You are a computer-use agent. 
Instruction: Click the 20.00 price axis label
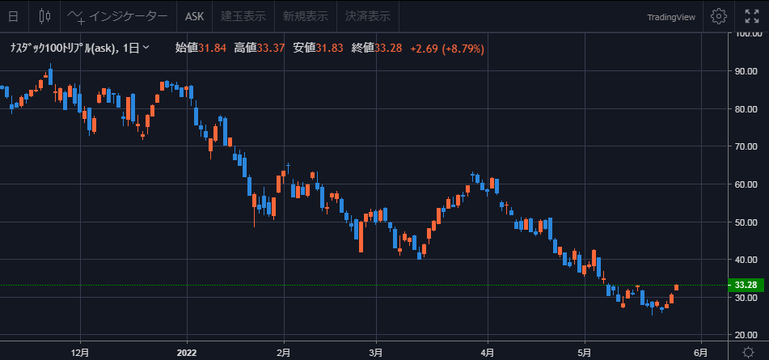click(746, 335)
